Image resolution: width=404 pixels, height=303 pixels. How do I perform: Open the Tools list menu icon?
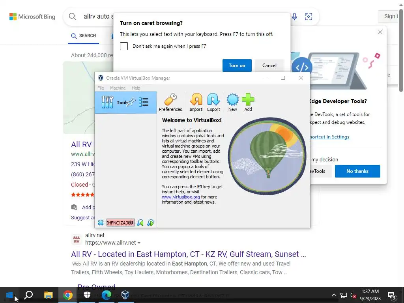point(144,102)
